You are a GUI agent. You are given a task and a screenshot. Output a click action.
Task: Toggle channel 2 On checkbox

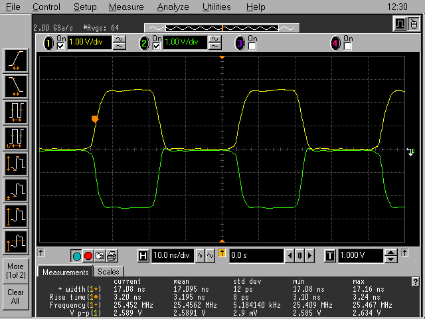pos(157,47)
